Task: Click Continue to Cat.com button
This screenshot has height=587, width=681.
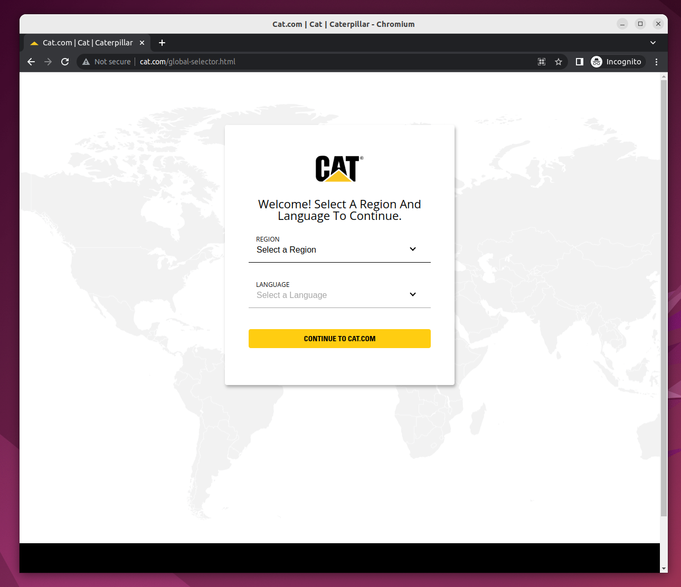Action: pyautogui.click(x=339, y=339)
